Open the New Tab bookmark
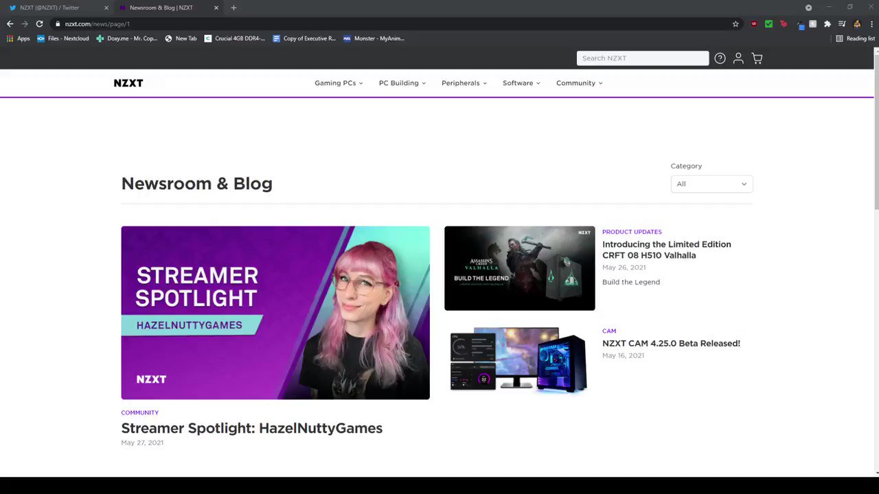 tap(181, 38)
